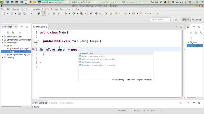Expand the StringBuffer_StringBuilder project

tap(2, 40)
